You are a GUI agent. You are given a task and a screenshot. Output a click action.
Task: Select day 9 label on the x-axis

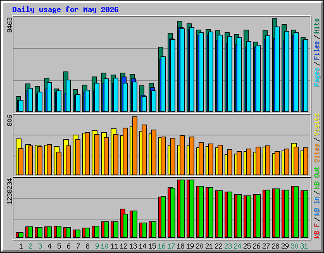pos(97,246)
